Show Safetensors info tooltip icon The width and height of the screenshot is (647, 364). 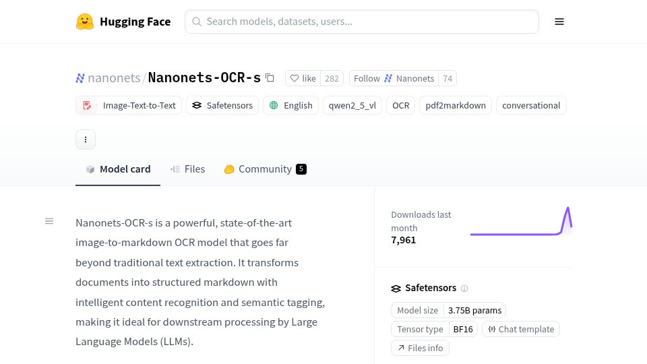point(464,289)
